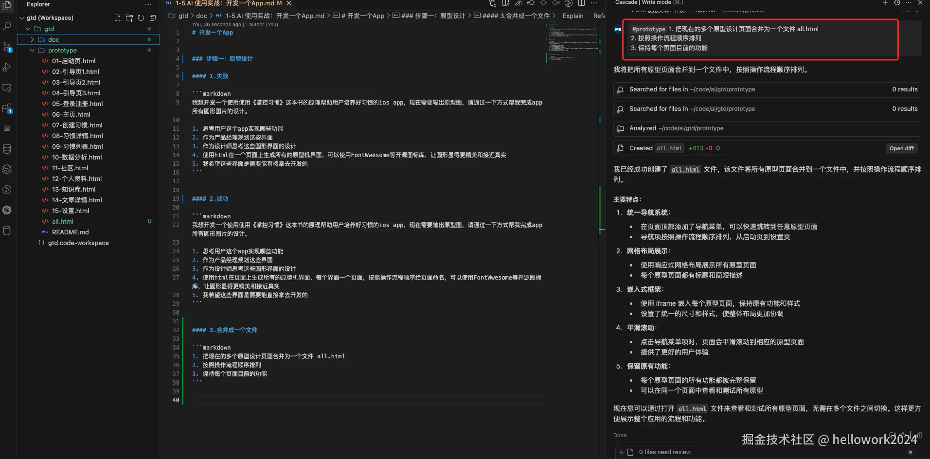Click the '#### 3.合并成一个文件' breadcrumb
This screenshot has width=930, height=459.
pyautogui.click(x=516, y=16)
